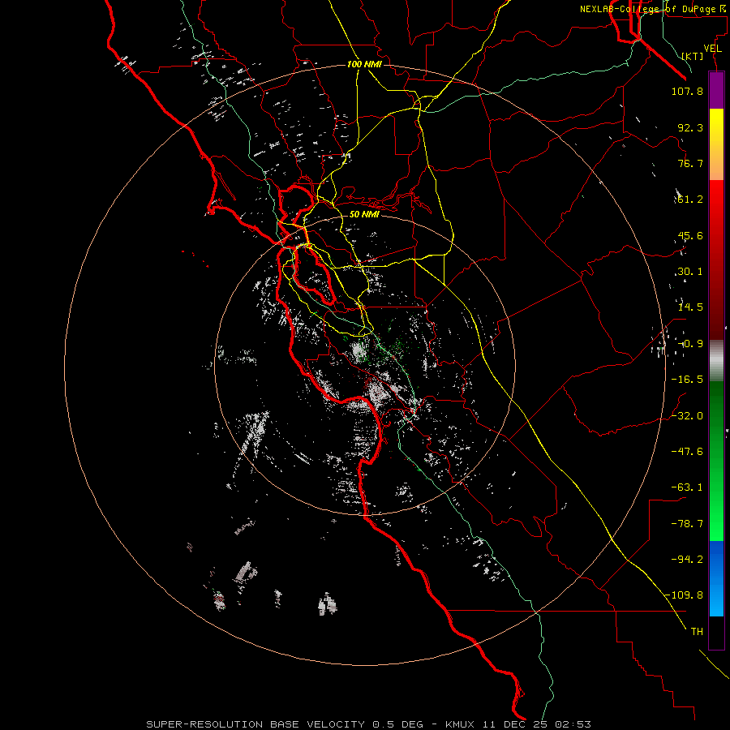Click the 100 NMI range ring label
Screen dimensions: 730x730
click(x=364, y=64)
